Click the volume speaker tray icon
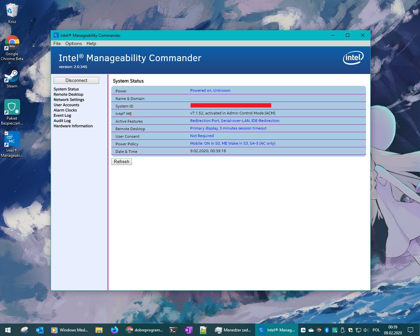Image resolution: width=420 pixels, height=336 pixels. click(x=366, y=330)
